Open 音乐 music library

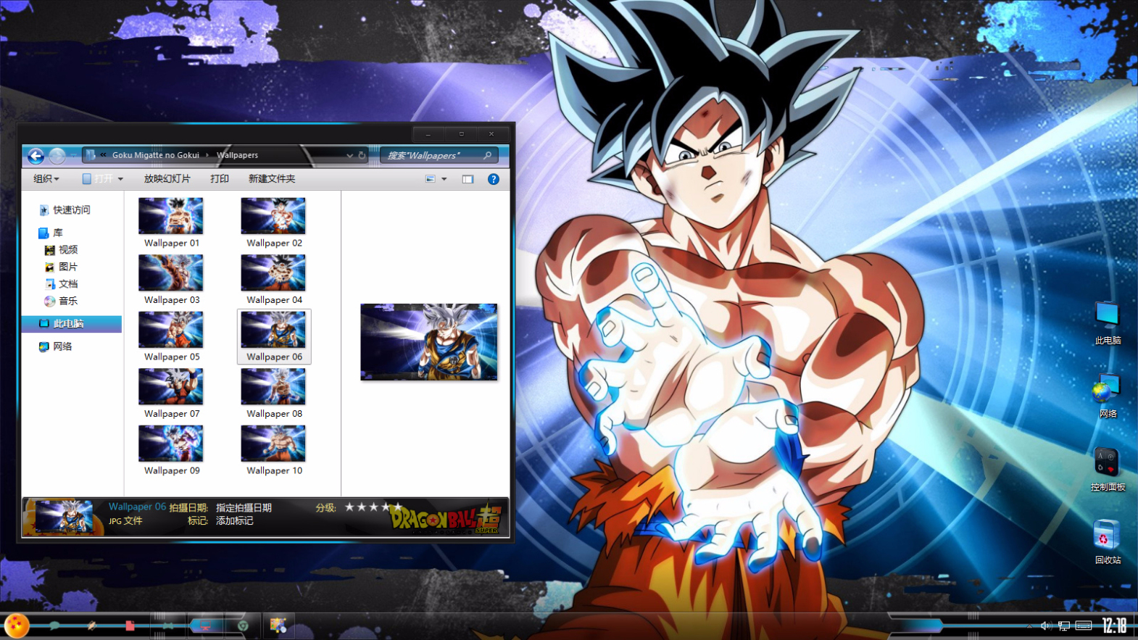61,301
